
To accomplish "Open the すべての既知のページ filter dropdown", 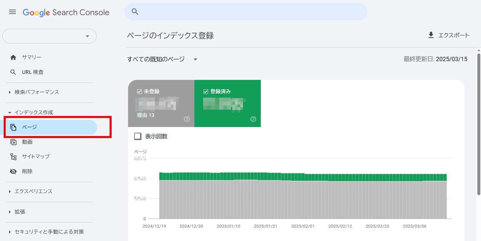I will pos(195,59).
